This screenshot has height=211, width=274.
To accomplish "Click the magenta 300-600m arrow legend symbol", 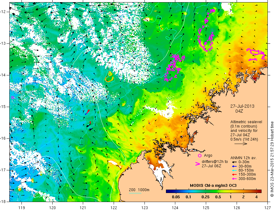I will pyautogui.click(x=234, y=179).
